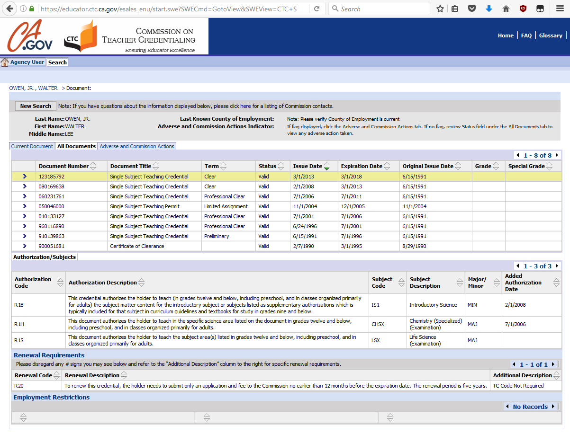Click the Pocket save icon

click(x=472, y=9)
